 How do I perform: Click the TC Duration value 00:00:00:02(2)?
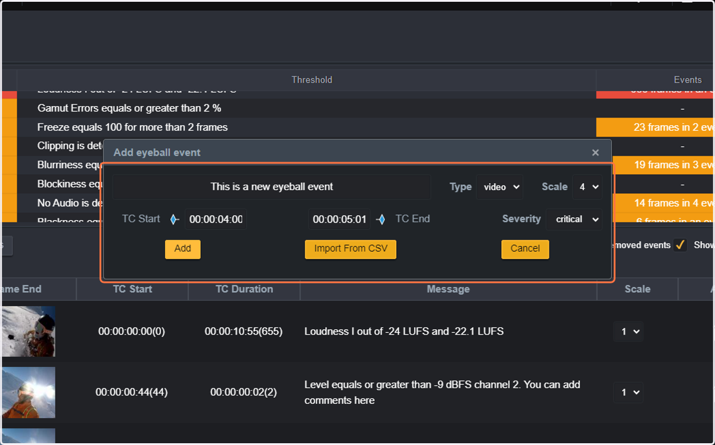click(244, 393)
